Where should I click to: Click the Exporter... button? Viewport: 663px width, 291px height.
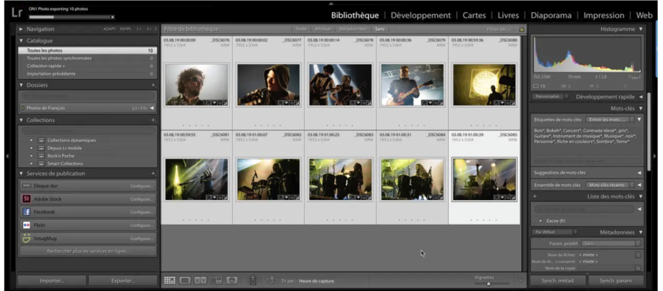click(x=122, y=281)
